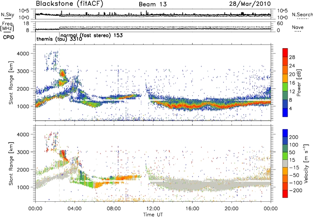Select the "CPID" row label
Screen dimensions: 313x217
click(9, 37)
